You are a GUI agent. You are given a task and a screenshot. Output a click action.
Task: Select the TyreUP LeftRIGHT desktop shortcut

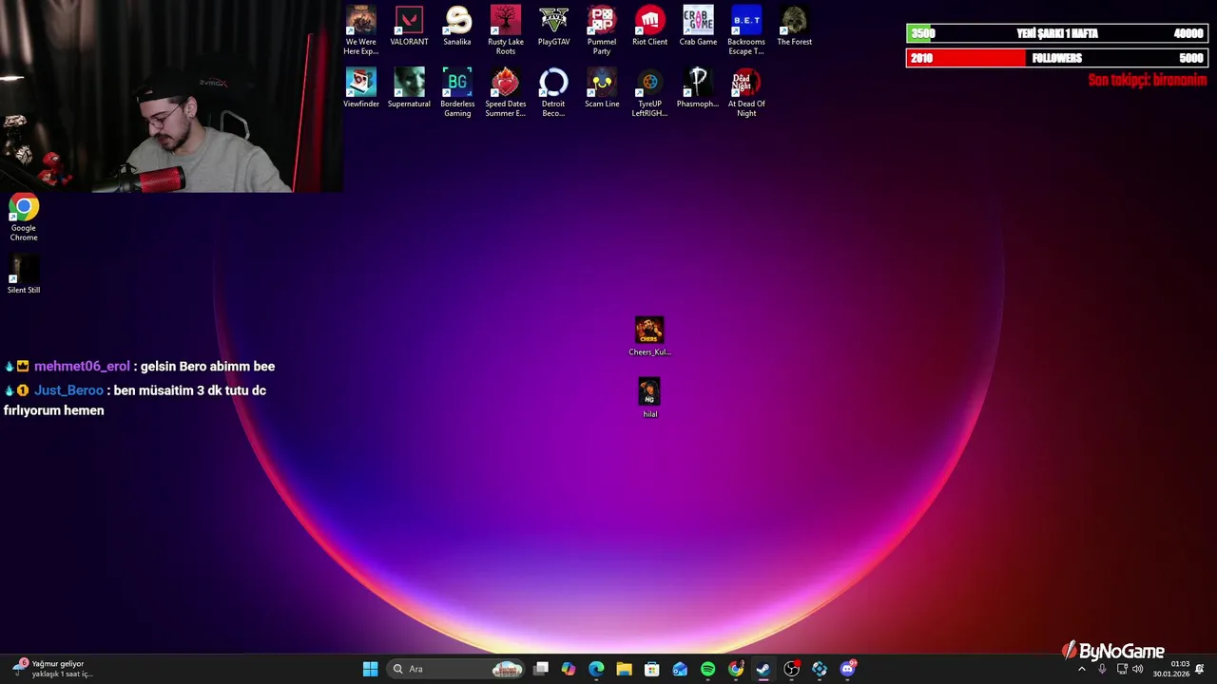pos(650,93)
